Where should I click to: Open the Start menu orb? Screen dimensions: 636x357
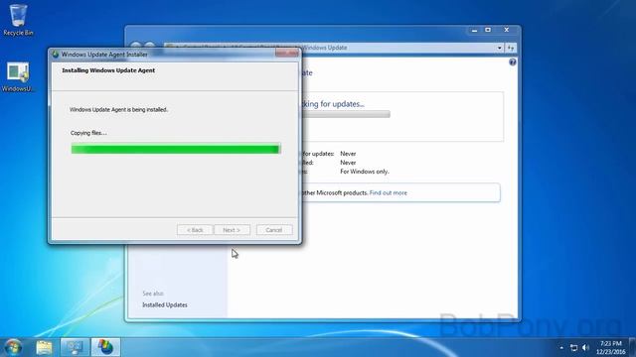[13, 347]
